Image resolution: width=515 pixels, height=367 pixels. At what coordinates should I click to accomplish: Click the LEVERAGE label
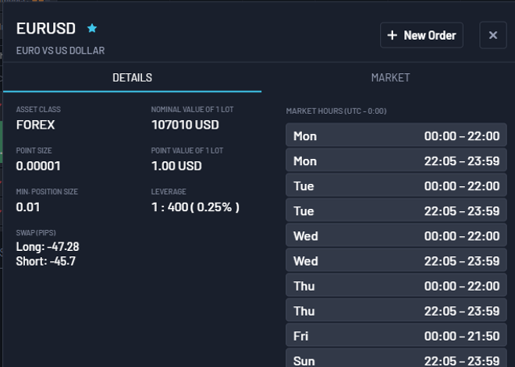pos(169,192)
